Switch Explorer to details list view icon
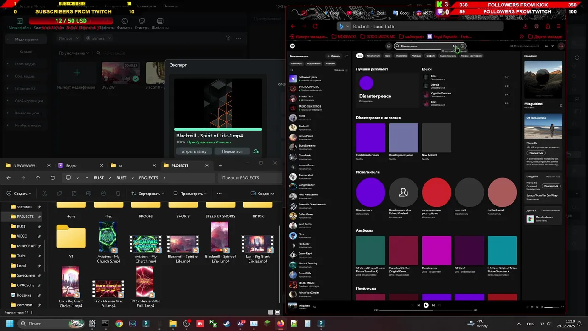The height and width of the screenshot is (331, 588). point(271,313)
